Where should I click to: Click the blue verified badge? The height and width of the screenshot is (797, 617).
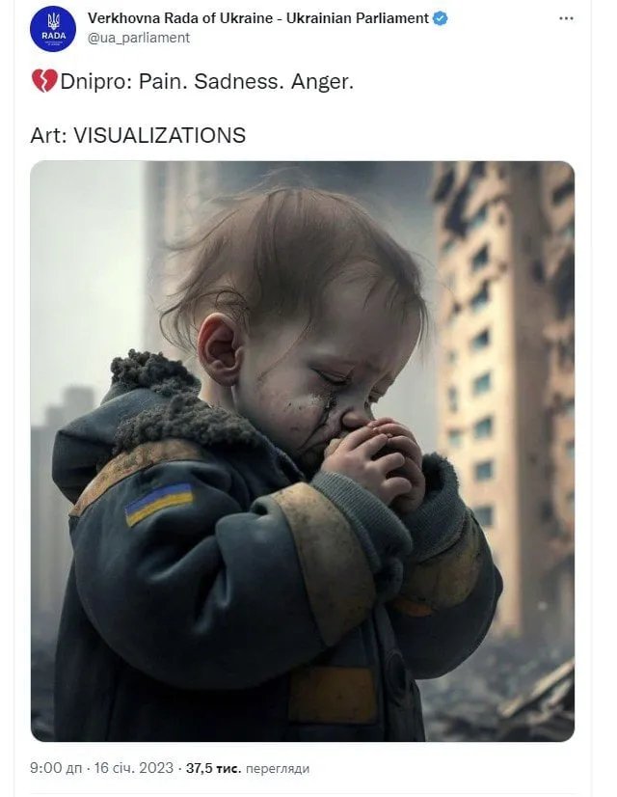click(441, 18)
